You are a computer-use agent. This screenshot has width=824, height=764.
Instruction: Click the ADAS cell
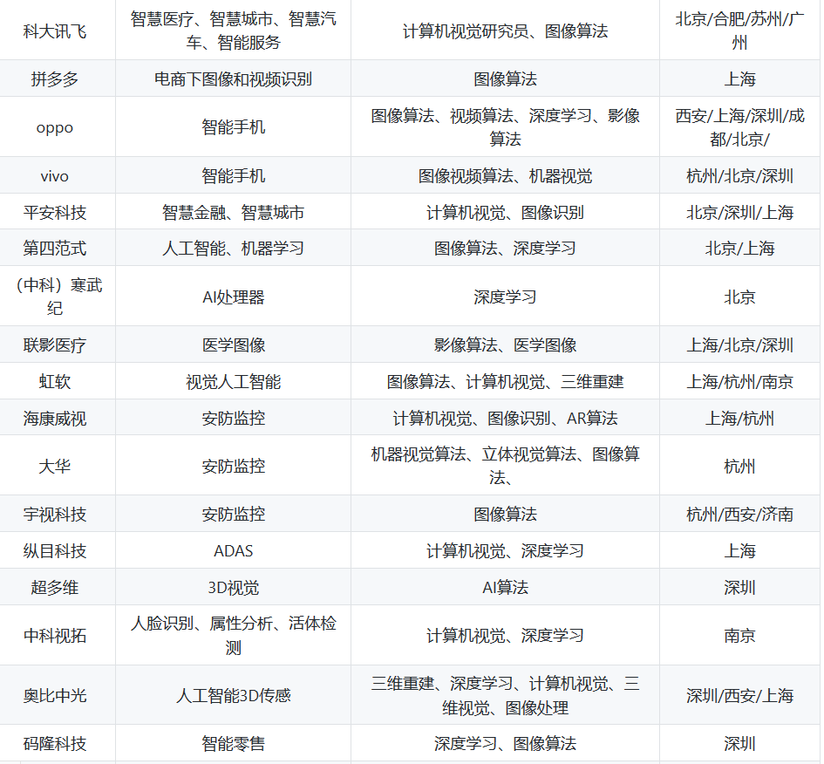click(234, 550)
